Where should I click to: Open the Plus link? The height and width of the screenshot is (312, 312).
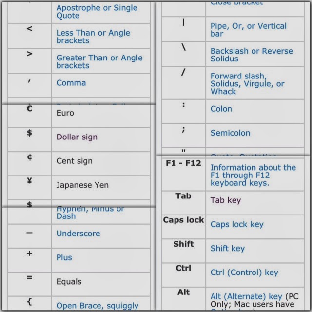64,257
